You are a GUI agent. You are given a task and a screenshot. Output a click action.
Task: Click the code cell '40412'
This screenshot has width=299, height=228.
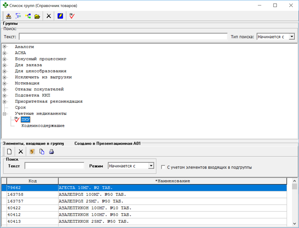pos(33,214)
